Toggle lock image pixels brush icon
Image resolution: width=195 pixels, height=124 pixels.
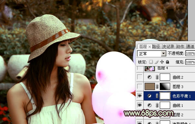(157, 62)
